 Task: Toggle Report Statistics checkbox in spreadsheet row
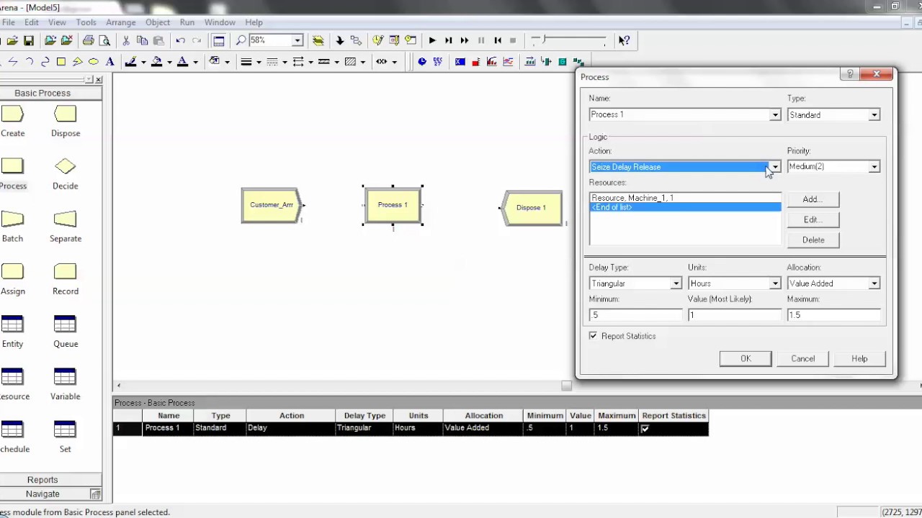pos(645,428)
